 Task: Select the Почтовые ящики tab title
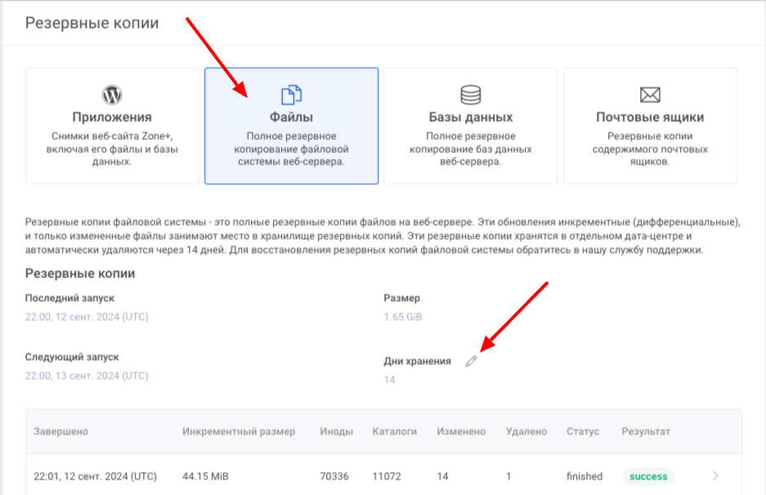point(650,117)
